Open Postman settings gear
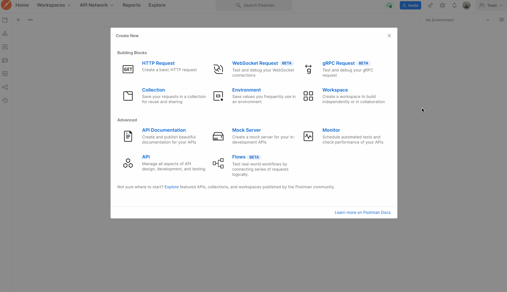 coord(442,5)
